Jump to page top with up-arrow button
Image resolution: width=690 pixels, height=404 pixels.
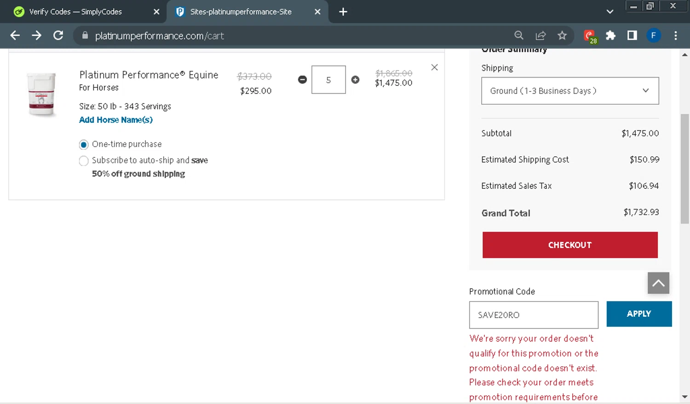point(658,283)
